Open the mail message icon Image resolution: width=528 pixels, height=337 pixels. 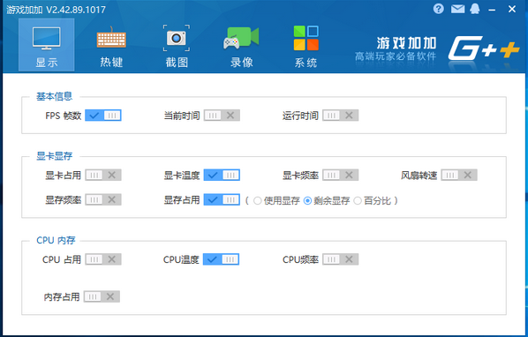pos(457,9)
